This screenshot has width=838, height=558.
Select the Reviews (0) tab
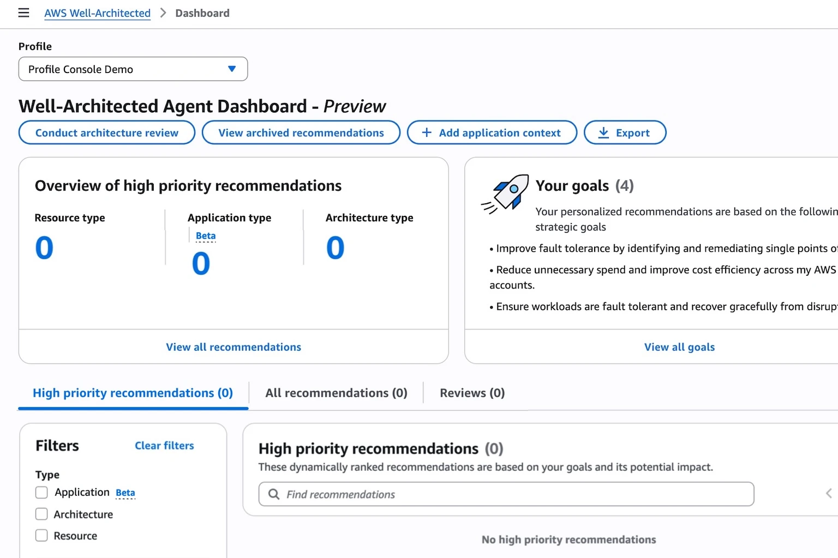[x=472, y=393]
